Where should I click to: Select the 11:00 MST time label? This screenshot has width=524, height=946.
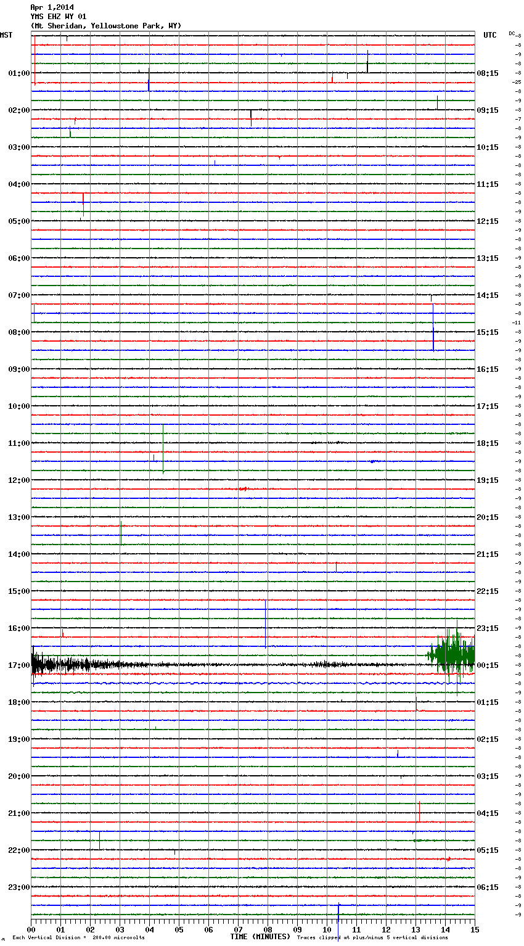click(19, 443)
